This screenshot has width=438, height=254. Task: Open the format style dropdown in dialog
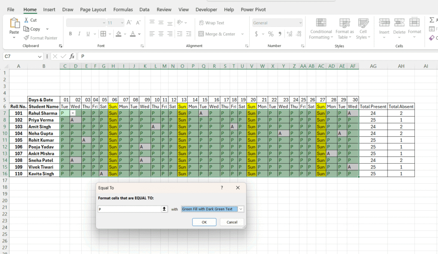coord(241,209)
